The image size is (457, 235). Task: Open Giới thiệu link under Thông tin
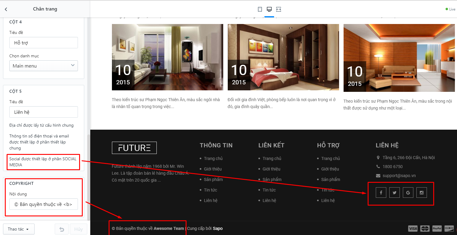click(x=213, y=169)
